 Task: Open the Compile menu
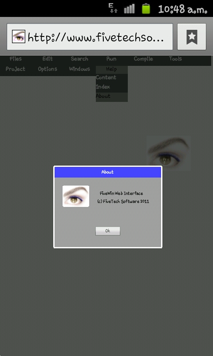143,59
